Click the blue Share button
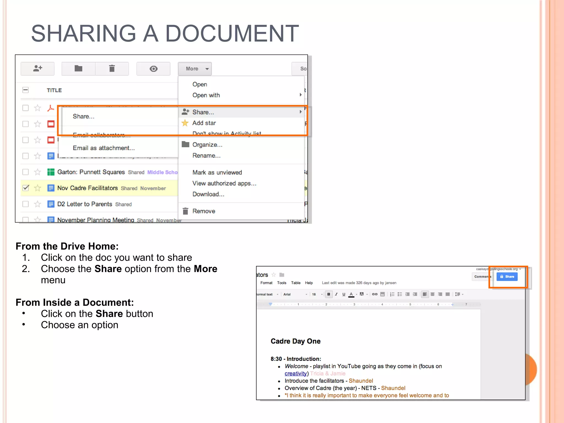The width and height of the screenshot is (564, 423). point(507,276)
